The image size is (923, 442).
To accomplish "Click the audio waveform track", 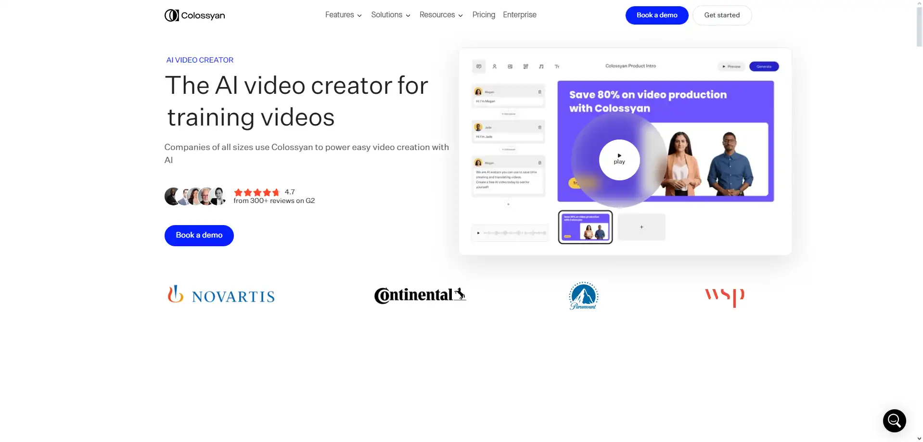I will click(x=515, y=233).
